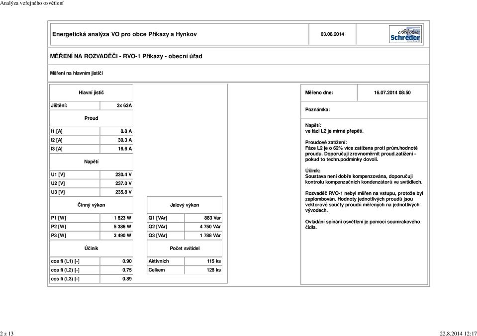
Task: Select heading 'MĚŘENÍ NA ROZVADĚČI - RVO-1 Příkazy - obecní úřad'
Action: pyautogui.click(x=126, y=56)
